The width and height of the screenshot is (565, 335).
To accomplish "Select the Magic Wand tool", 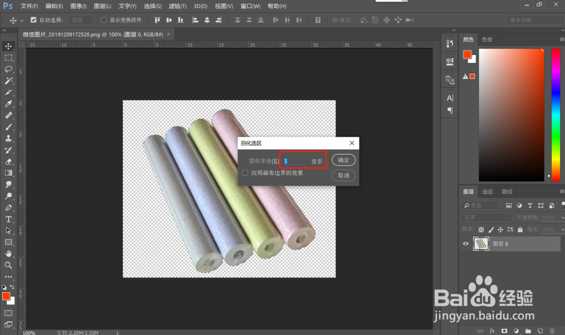I will (x=8, y=81).
